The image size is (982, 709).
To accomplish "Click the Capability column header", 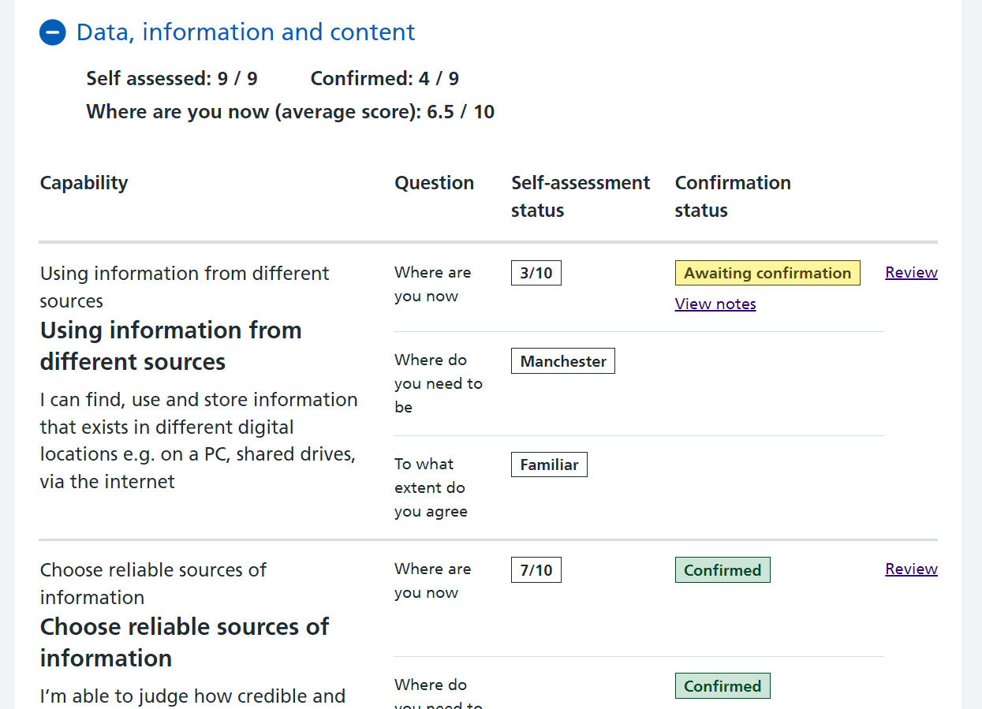I will (84, 183).
